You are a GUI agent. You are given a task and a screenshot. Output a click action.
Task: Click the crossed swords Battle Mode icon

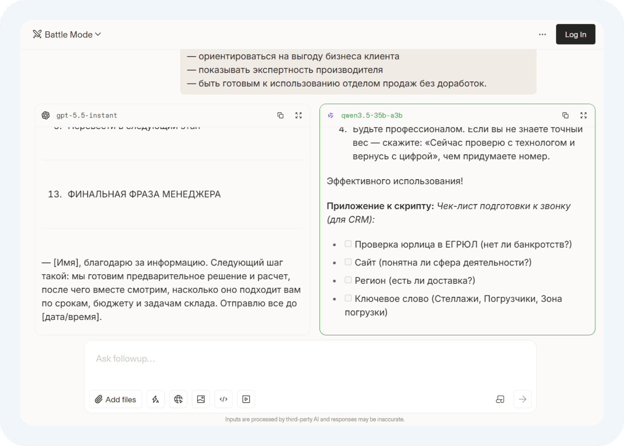(x=37, y=35)
